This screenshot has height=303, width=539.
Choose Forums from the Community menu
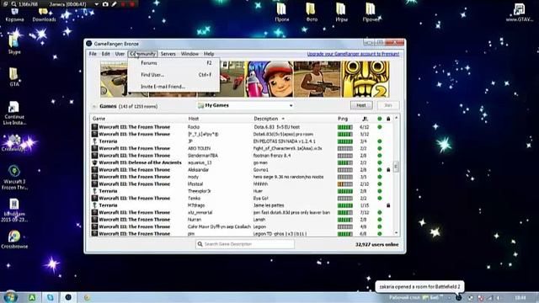pyautogui.click(x=174, y=63)
